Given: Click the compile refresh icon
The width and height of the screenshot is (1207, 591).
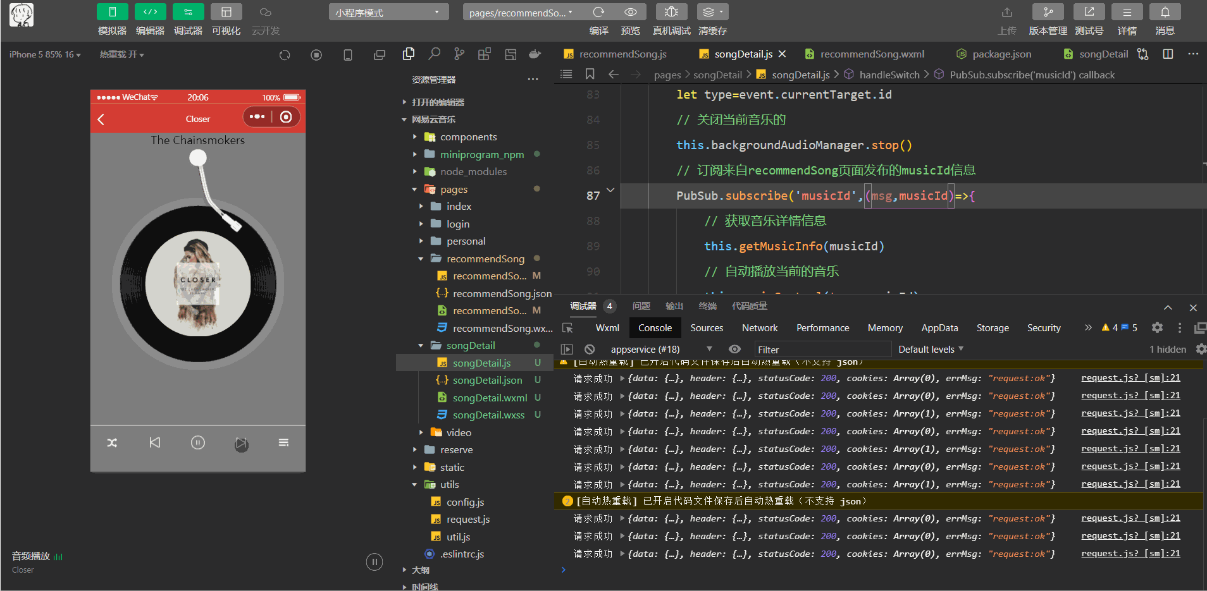Looking at the screenshot, I should click(598, 12).
